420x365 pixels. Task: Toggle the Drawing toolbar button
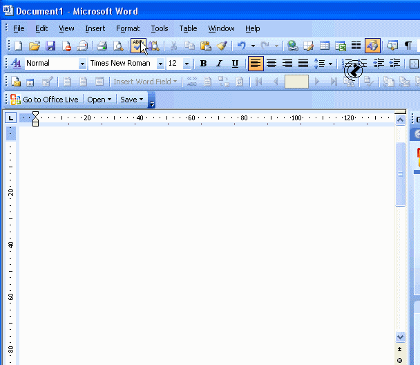click(x=372, y=46)
